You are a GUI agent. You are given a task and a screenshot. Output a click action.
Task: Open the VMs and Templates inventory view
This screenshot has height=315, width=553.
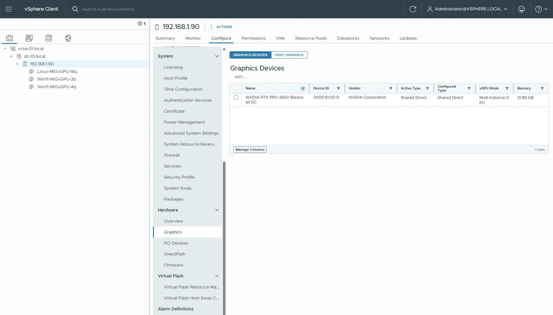click(x=29, y=38)
